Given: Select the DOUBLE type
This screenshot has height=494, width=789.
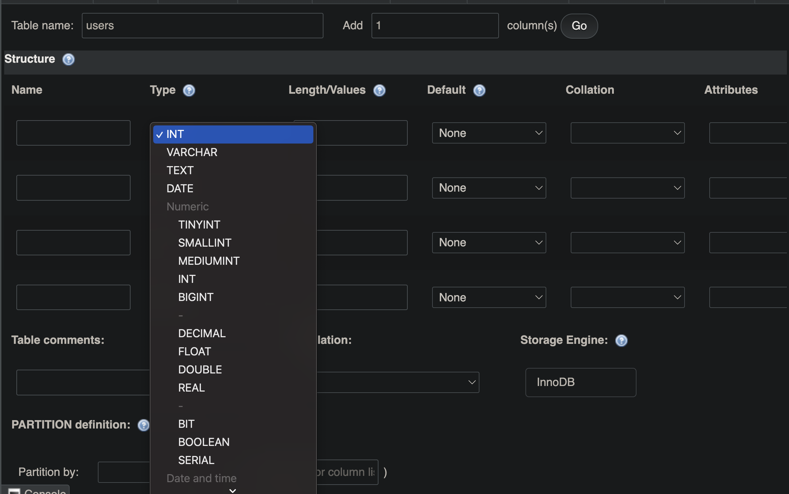Looking at the screenshot, I should tap(233, 370).
